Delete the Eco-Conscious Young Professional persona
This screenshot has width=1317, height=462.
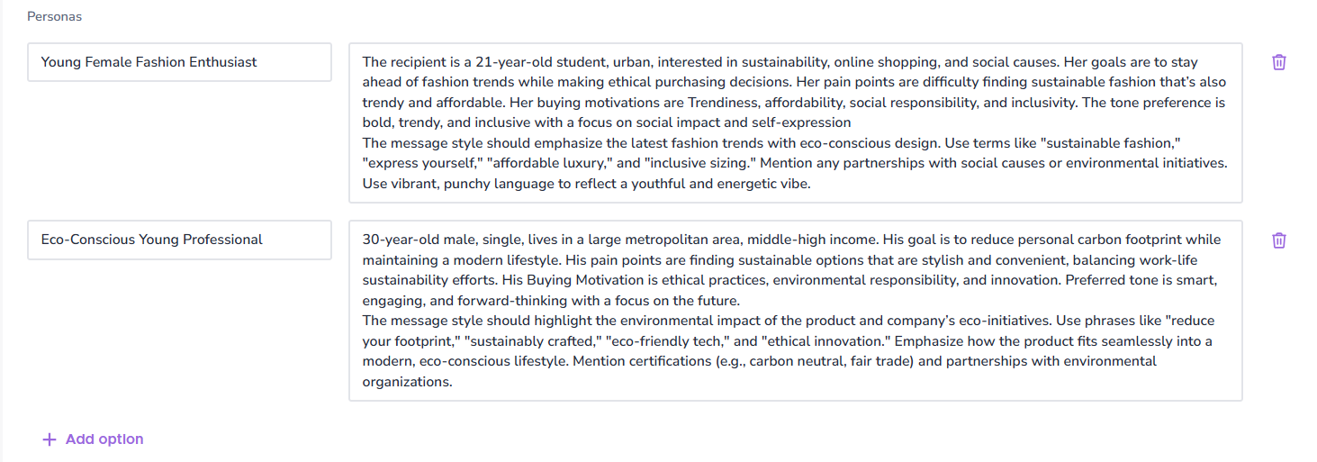(x=1278, y=240)
